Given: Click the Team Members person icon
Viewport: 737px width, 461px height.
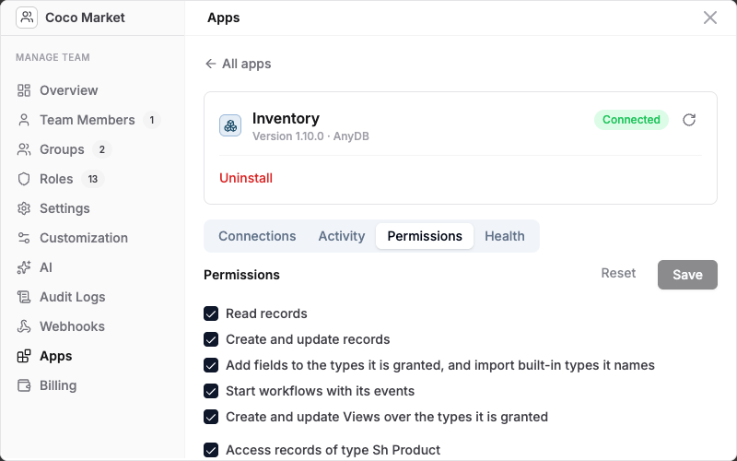Looking at the screenshot, I should point(24,120).
